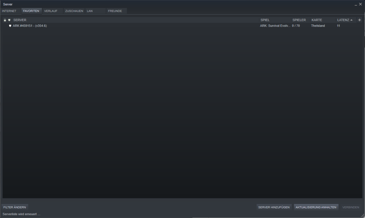Click Aktualisierung anhalten button
This screenshot has width=365, height=218.
click(x=316, y=207)
